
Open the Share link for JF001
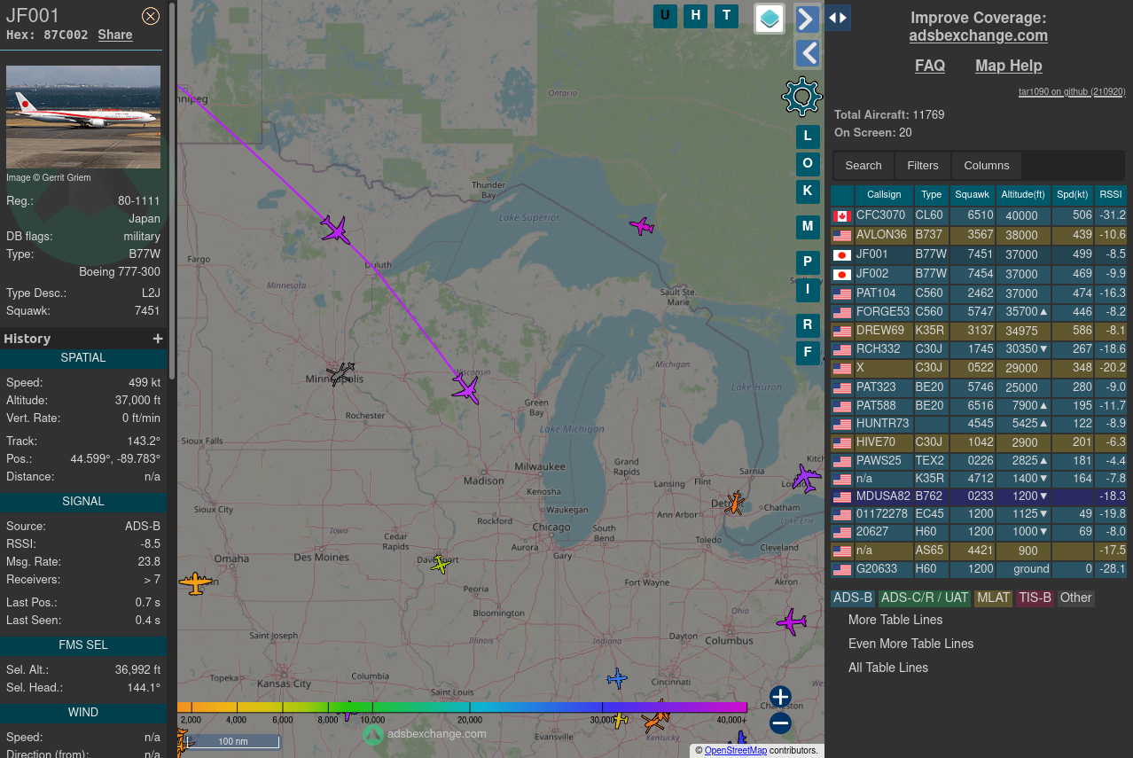tap(115, 35)
